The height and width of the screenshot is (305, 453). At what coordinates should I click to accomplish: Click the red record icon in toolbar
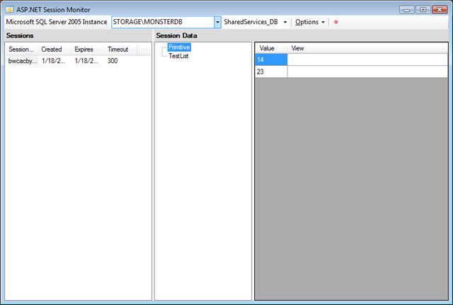pos(336,22)
